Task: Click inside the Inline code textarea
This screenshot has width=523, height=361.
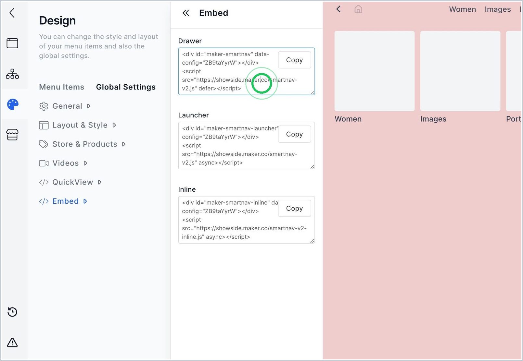Action: [x=246, y=220]
